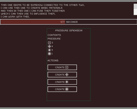Screen dimensions: 137x109
Task: Click the 'I can work with this' line
Action: click(x=15, y=17)
